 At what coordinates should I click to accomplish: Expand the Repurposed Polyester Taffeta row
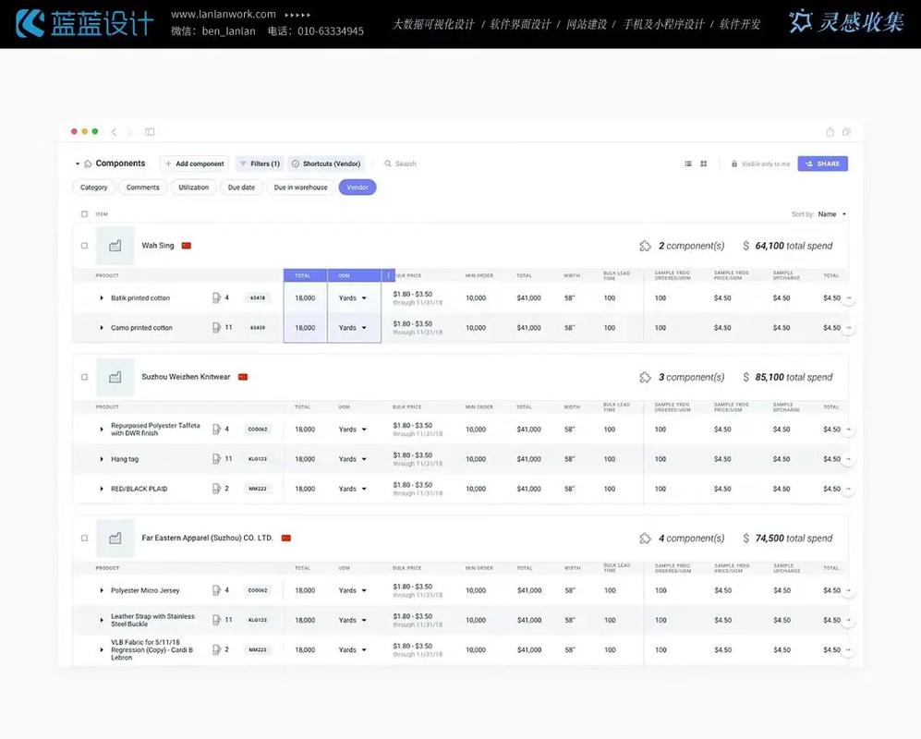coord(102,430)
